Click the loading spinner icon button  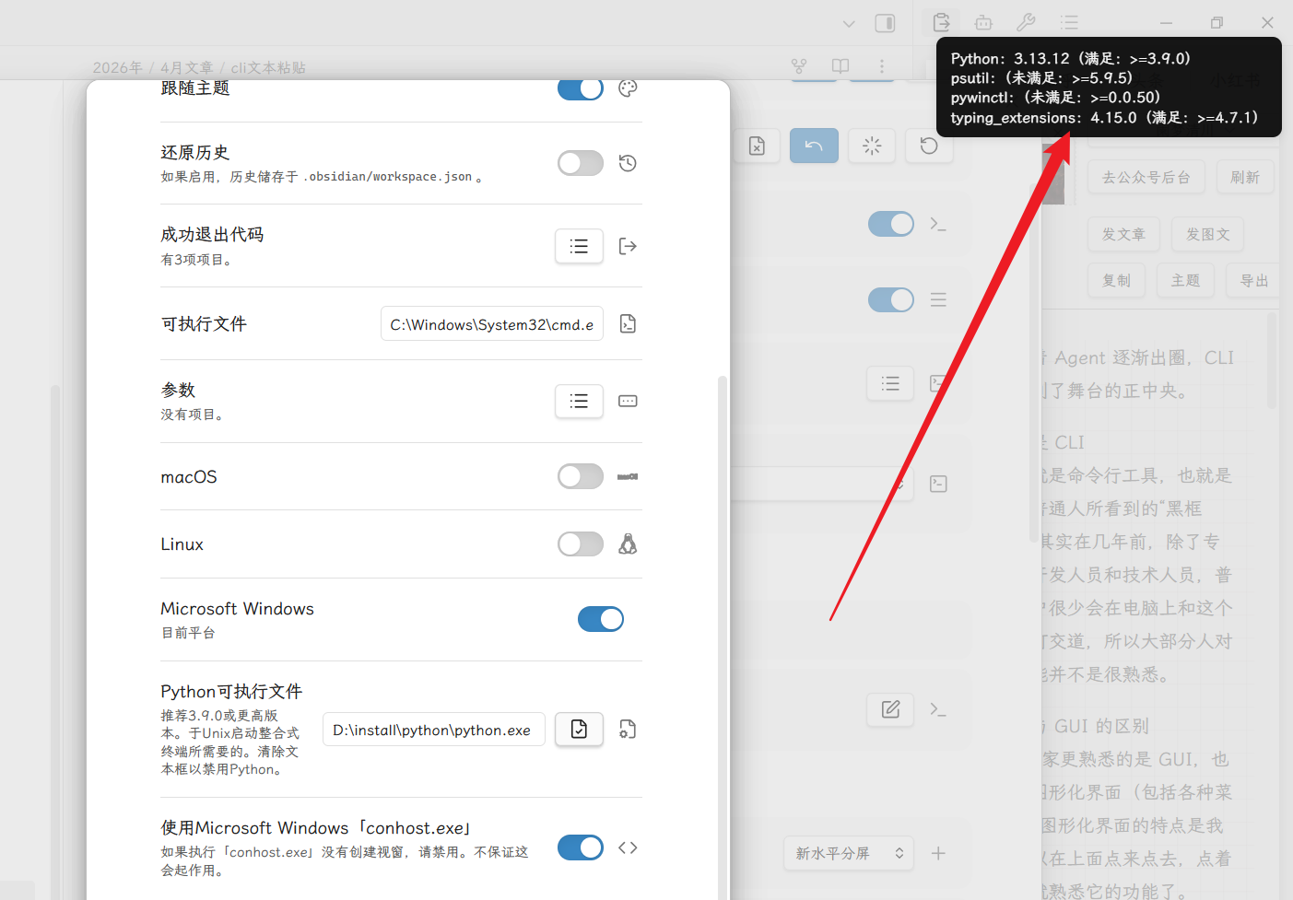pyautogui.click(x=872, y=146)
